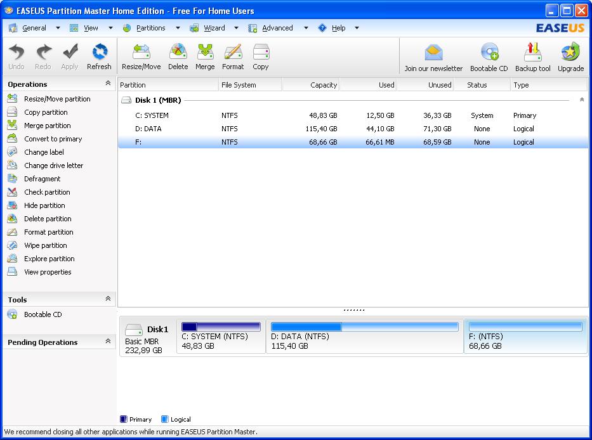
Task: Click the Upgrade star icon
Action: pyautogui.click(x=570, y=52)
